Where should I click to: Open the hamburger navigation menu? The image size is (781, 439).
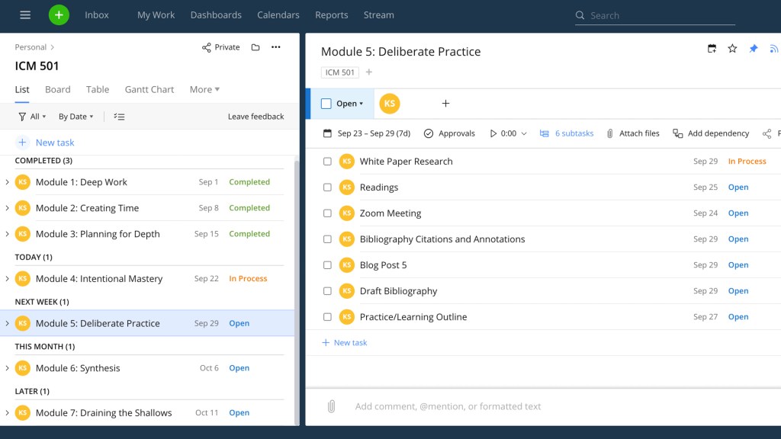pyautogui.click(x=25, y=14)
